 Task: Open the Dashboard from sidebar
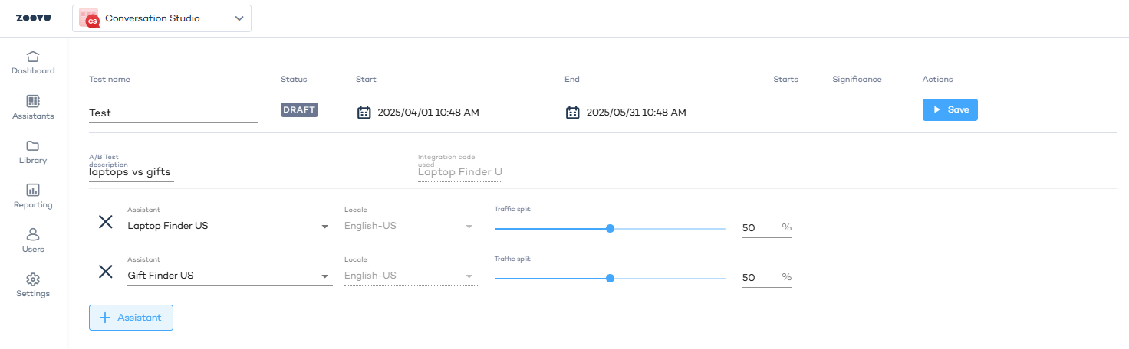(33, 63)
